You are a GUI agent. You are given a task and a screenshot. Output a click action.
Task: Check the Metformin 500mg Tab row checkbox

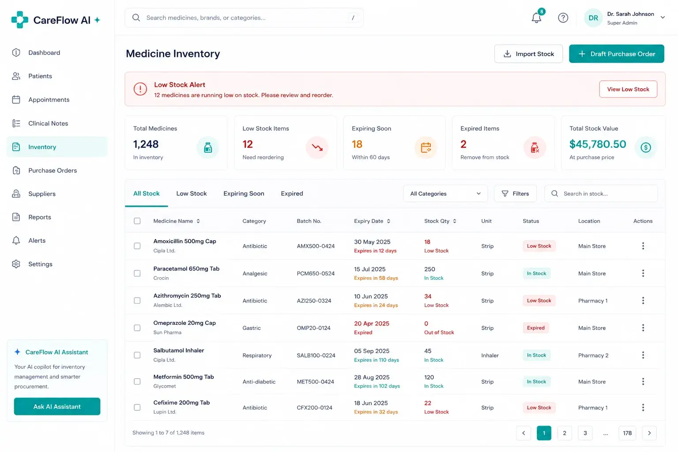137,381
